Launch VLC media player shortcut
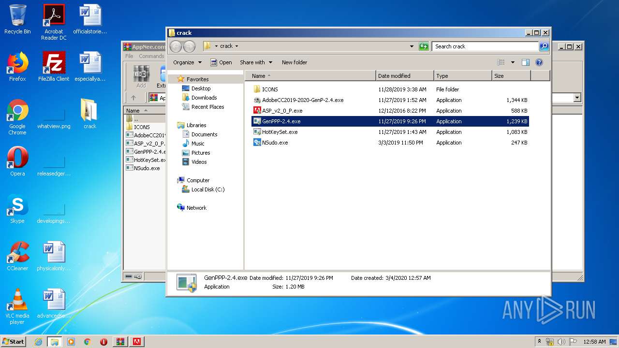 (x=17, y=306)
